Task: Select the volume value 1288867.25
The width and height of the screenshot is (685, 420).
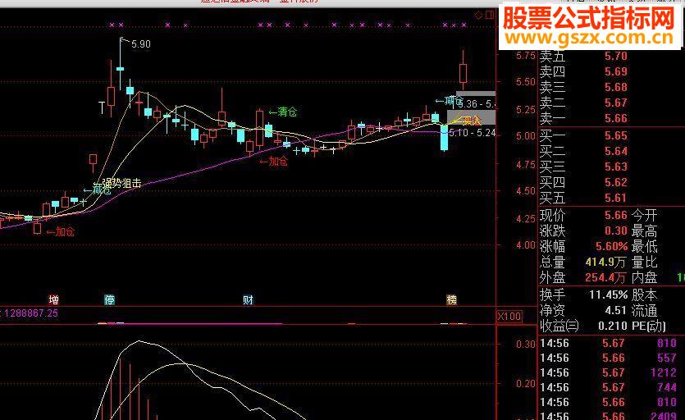Action: pyautogui.click(x=31, y=313)
